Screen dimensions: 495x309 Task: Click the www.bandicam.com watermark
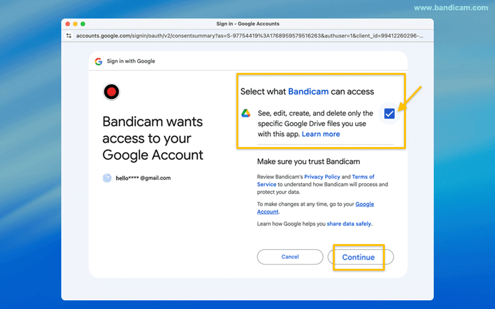450,7
